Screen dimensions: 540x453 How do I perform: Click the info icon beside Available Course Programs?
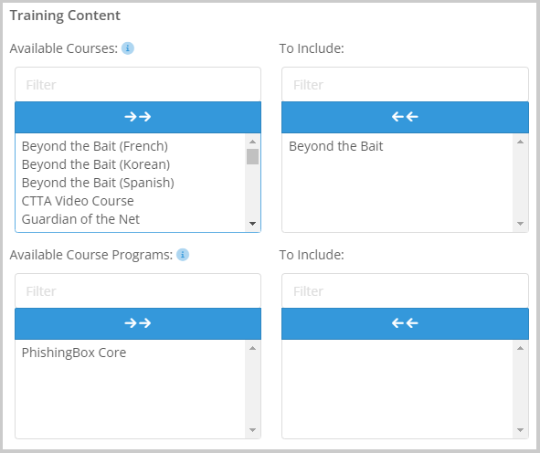183,255
